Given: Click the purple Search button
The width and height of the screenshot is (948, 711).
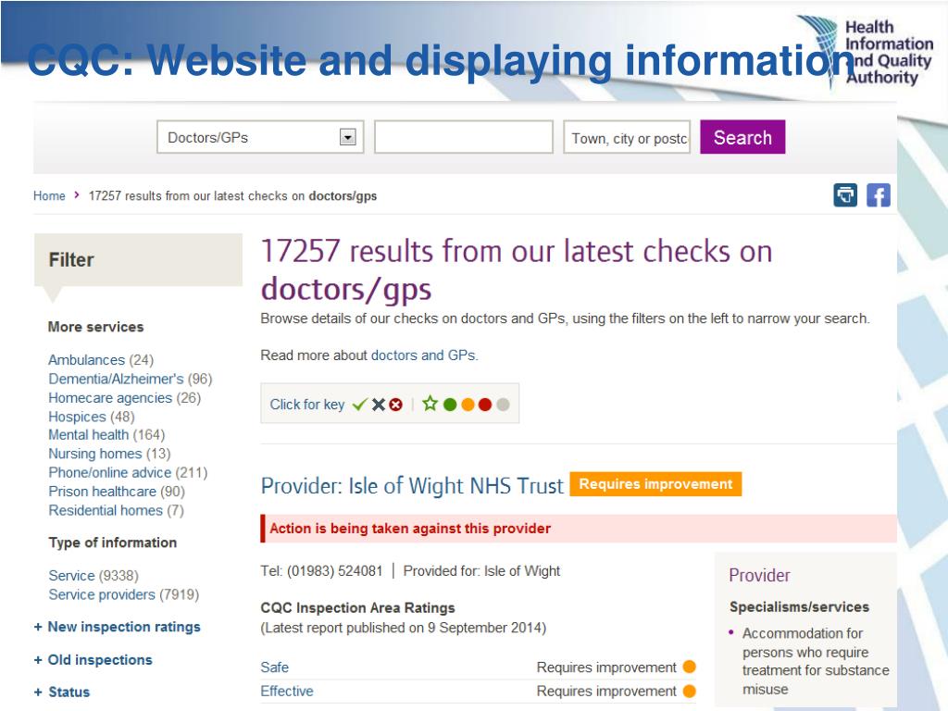Looking at the screenshot, I should pyautogui.click(x=742, y=137).
